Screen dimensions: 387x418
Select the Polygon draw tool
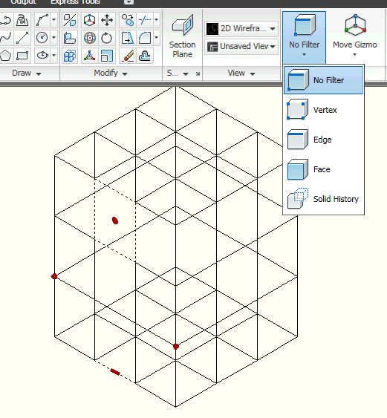pyautogui.click(x=4, y=56)
